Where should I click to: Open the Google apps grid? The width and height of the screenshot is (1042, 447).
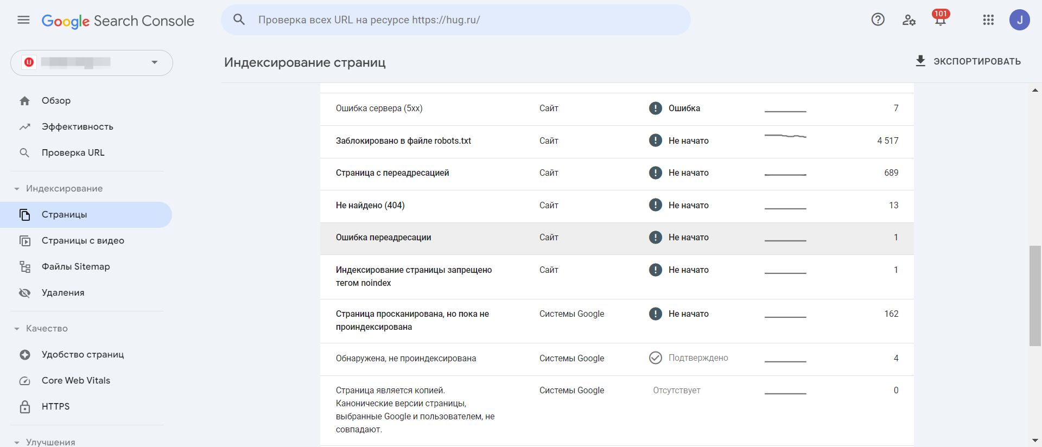click(988, 20)
